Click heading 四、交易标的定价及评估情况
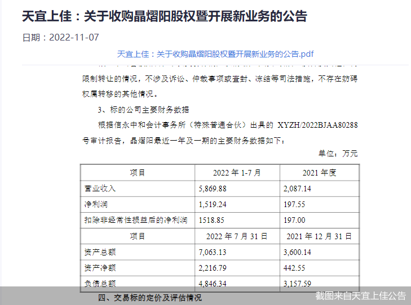Image resolution: width=411 pixels, height=305 pixels. pyautogui.click(x=150, y=298)
